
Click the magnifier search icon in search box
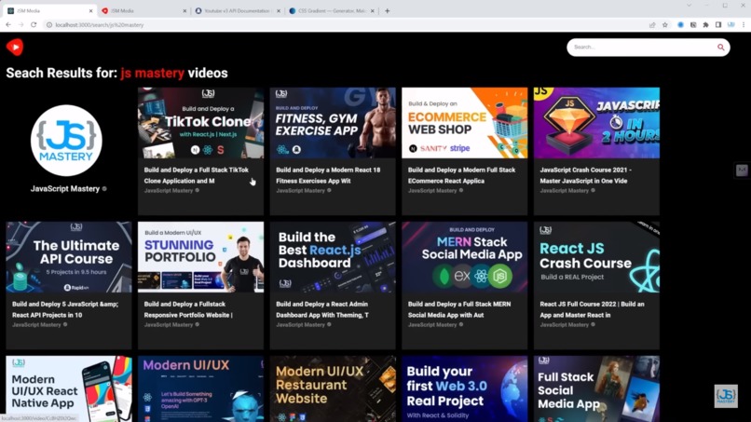721,47
